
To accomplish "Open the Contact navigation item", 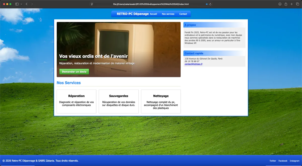I will [183, 14].
